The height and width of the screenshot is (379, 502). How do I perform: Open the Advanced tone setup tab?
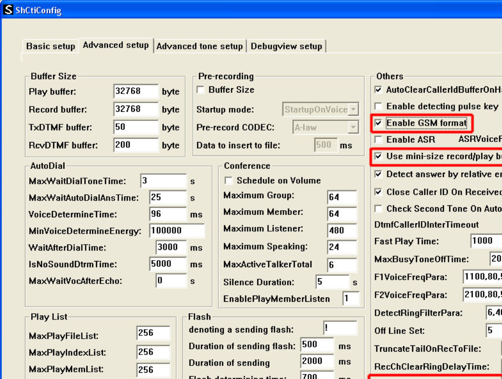[x=200, y=46]
